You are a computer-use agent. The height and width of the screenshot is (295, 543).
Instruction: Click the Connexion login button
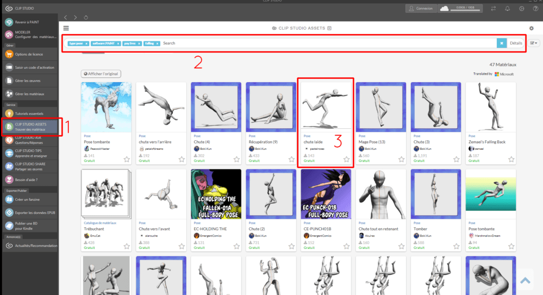421,8
